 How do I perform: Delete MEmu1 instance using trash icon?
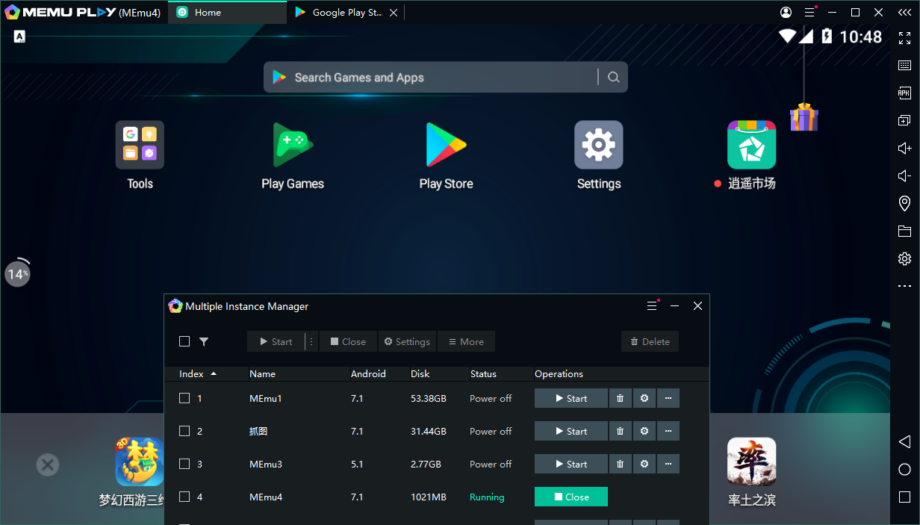(x=620, y=399)
